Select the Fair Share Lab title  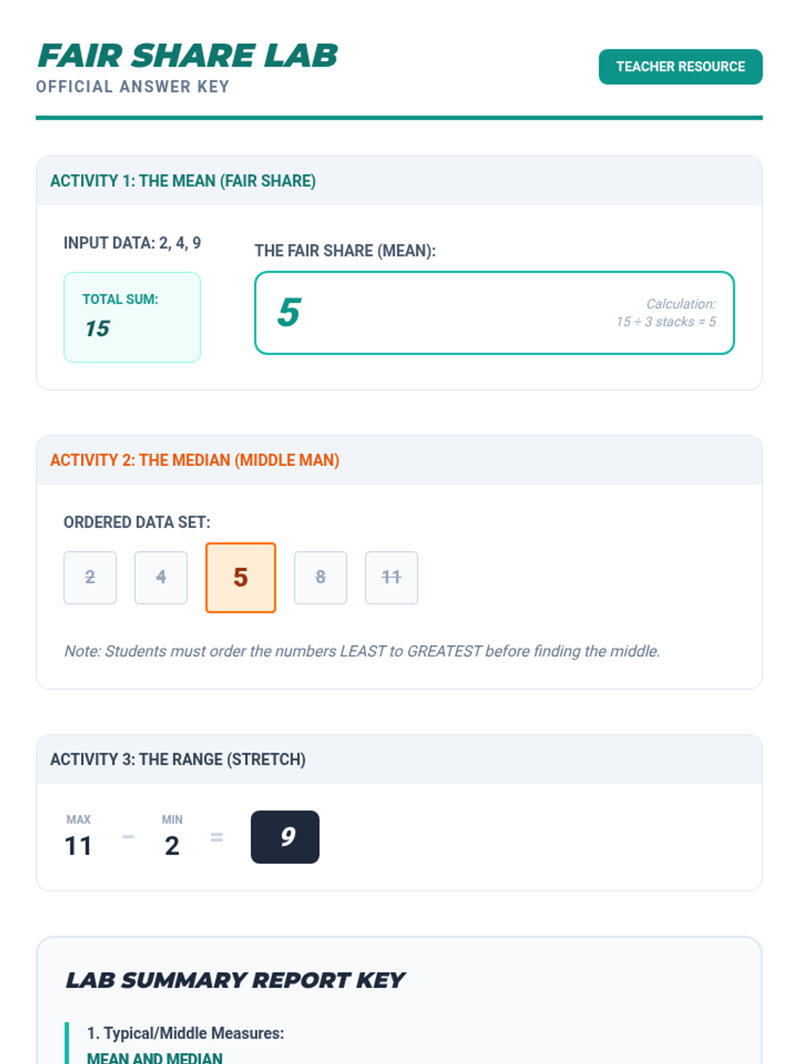click(x=188, y=55)
